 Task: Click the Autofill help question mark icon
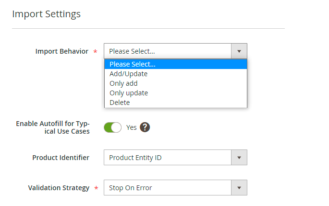pyautogui.click(x=145, y=127)
